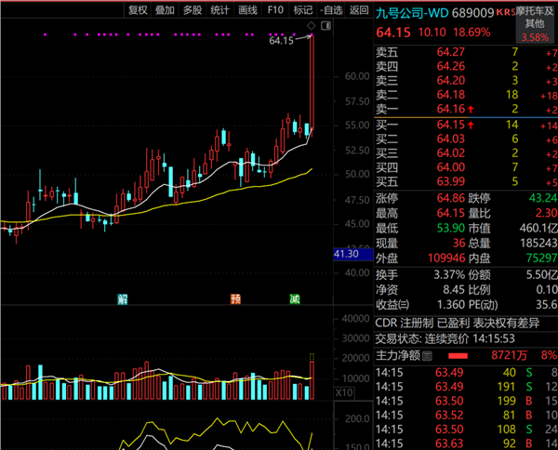
Task: Select 卖四 price 64.26
Action: 450,66
